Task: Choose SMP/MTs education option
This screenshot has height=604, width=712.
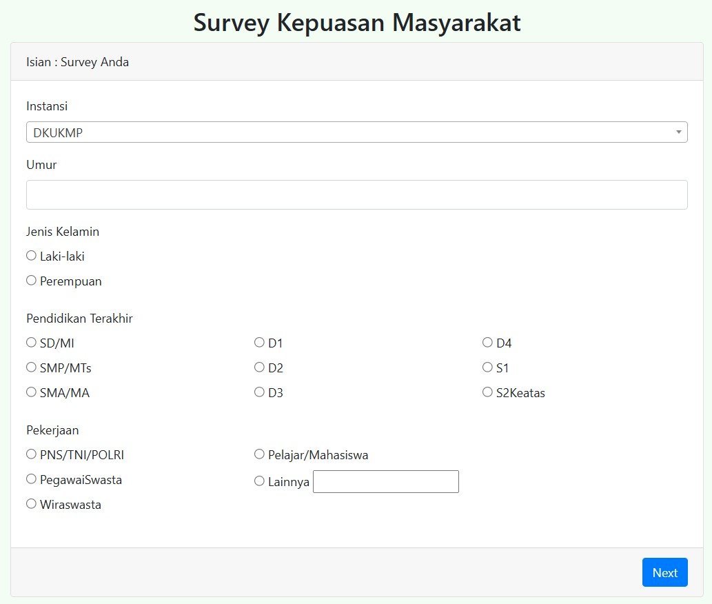Action: [31, 368]
